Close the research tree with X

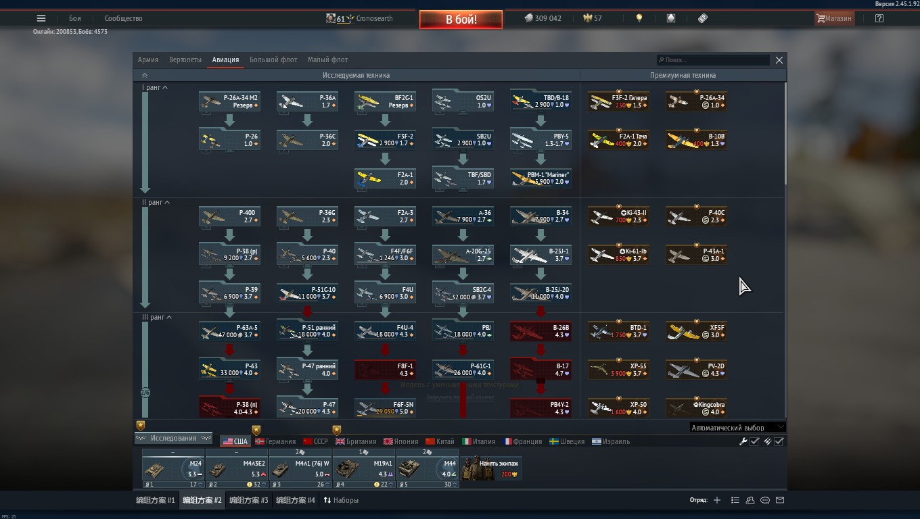click(x=779, y=60)
